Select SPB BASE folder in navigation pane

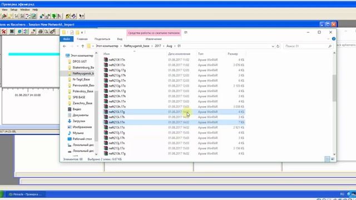point(78,97)
